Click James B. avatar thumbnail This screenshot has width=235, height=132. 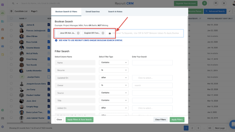(22, 25)
